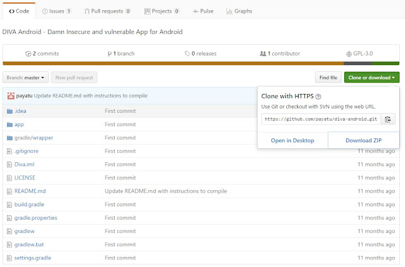Click the README.md file icon
Viewport: 405px width, 267px height.
pos(9,191)
